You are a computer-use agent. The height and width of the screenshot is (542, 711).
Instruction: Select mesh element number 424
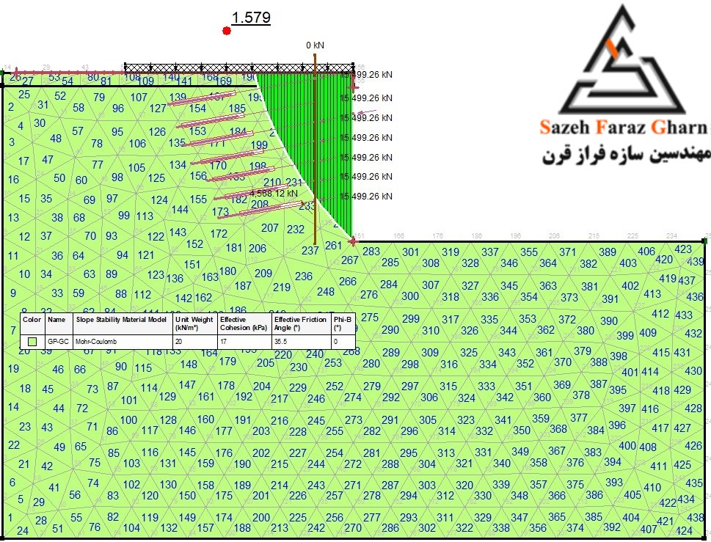point(684,531)
